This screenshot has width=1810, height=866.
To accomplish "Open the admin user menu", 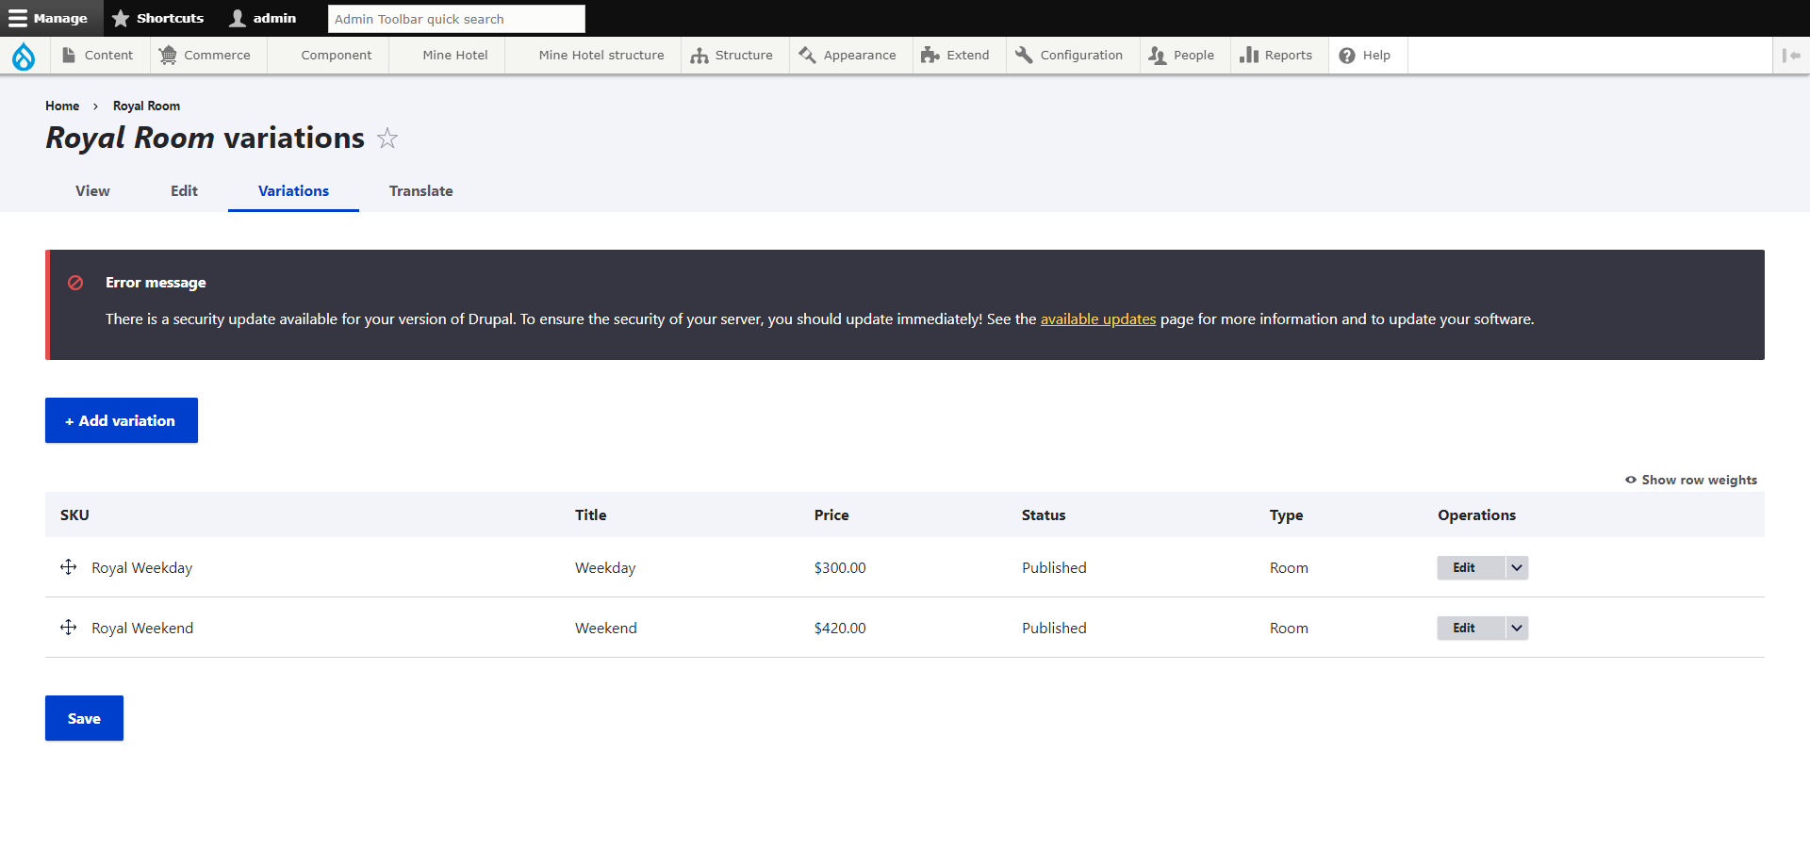I will 263,18.
